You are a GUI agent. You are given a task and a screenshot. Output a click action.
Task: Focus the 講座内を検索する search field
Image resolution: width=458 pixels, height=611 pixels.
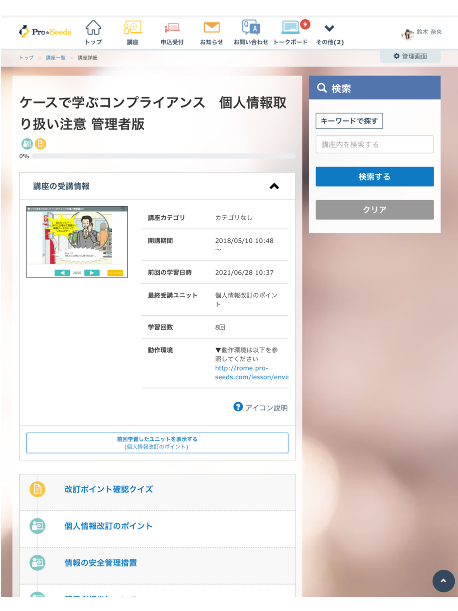[x=374, y=144]
